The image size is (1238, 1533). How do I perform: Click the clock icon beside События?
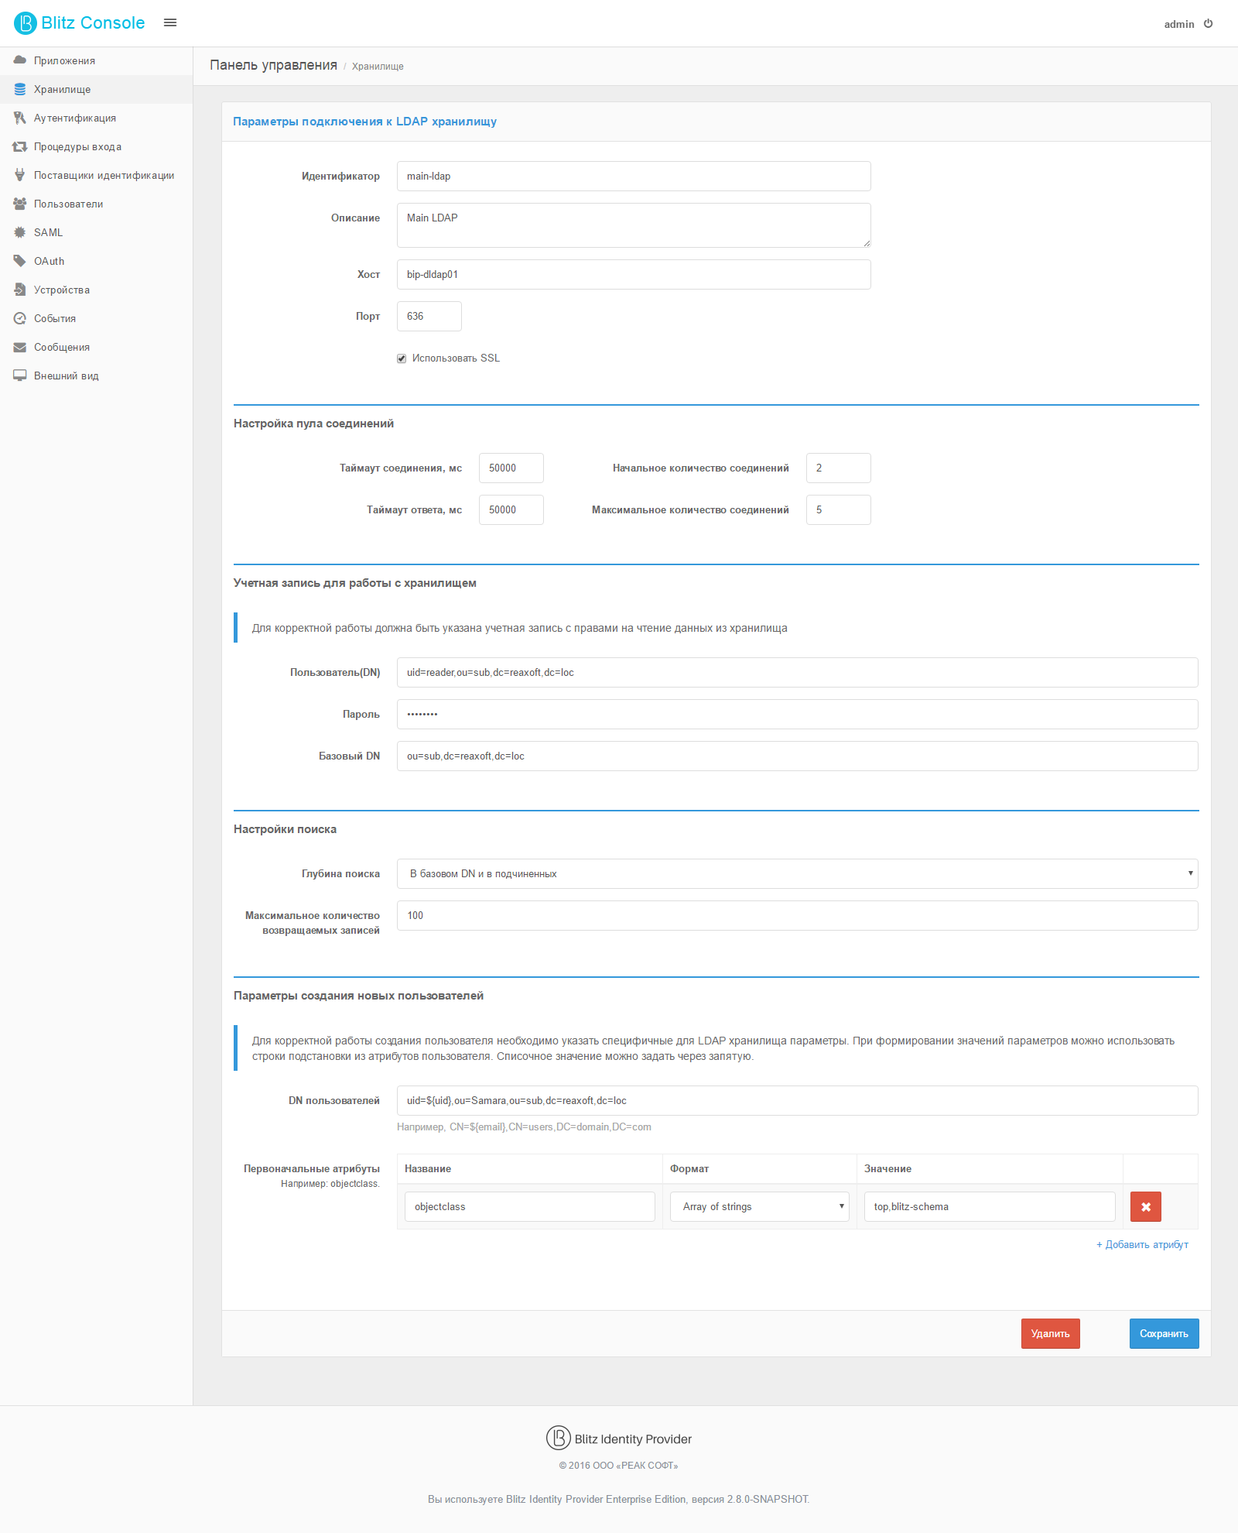pos(20,318)
